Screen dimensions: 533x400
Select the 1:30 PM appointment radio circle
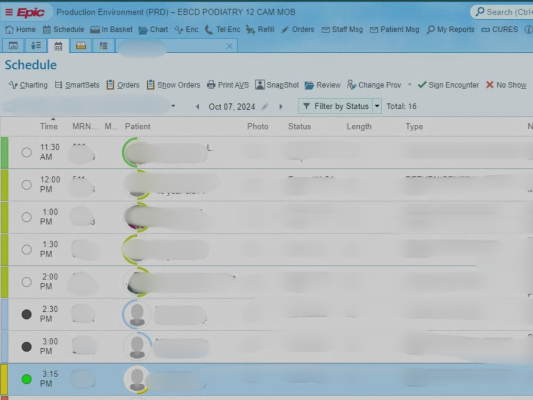point(27,250)
